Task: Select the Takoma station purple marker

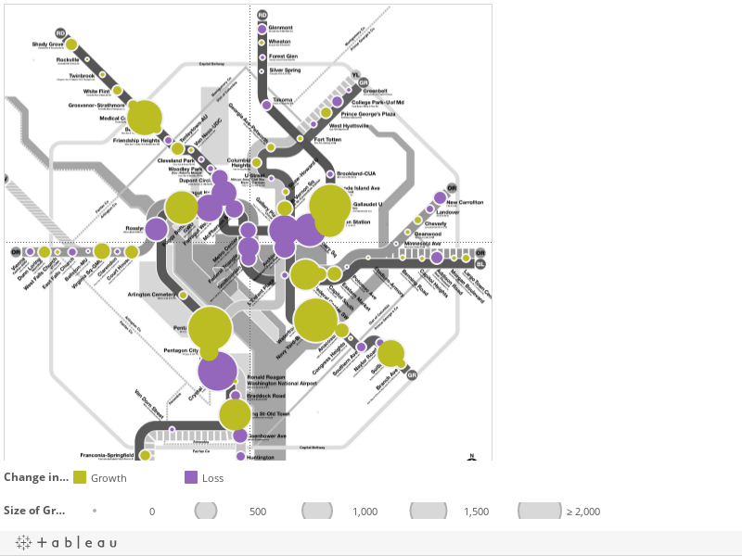Action: coord(266,104)
